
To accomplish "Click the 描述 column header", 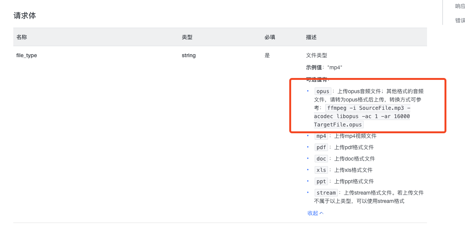I will pyautogui.click(x=311, y=37).
